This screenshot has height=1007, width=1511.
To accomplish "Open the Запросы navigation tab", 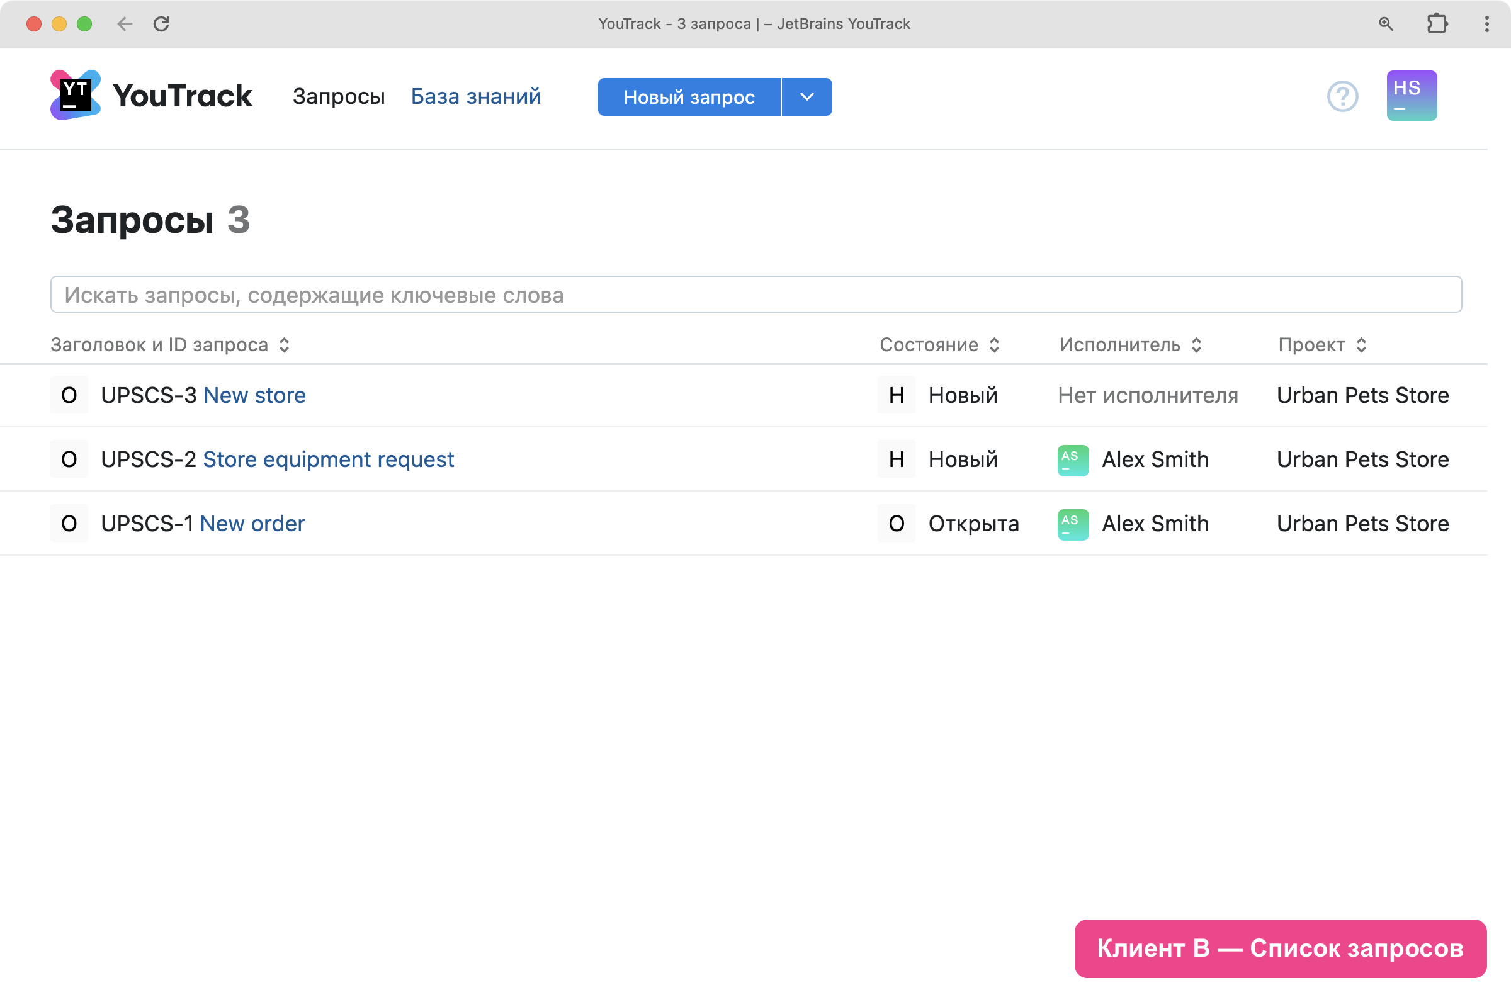I will click(339, 96).
